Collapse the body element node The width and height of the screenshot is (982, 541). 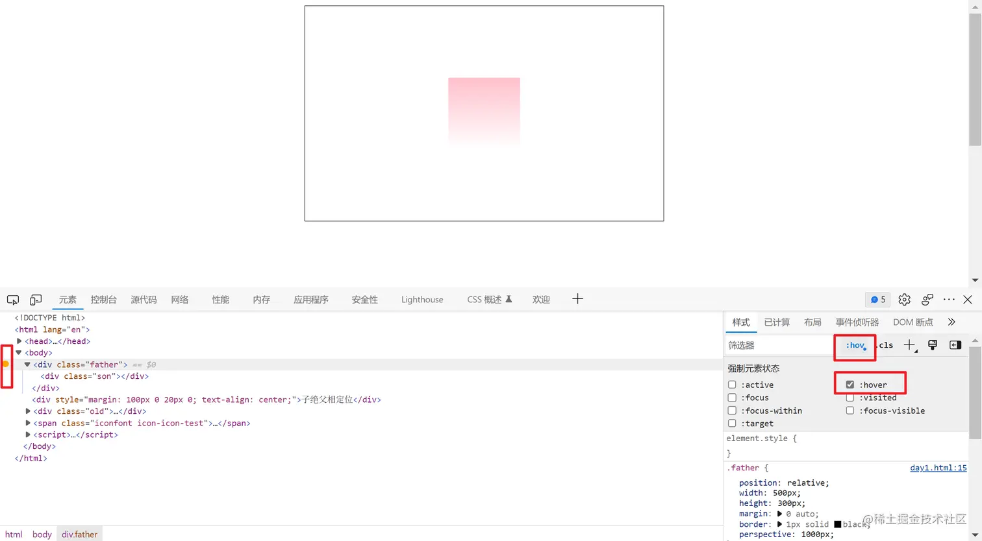(x=19, y=353)
